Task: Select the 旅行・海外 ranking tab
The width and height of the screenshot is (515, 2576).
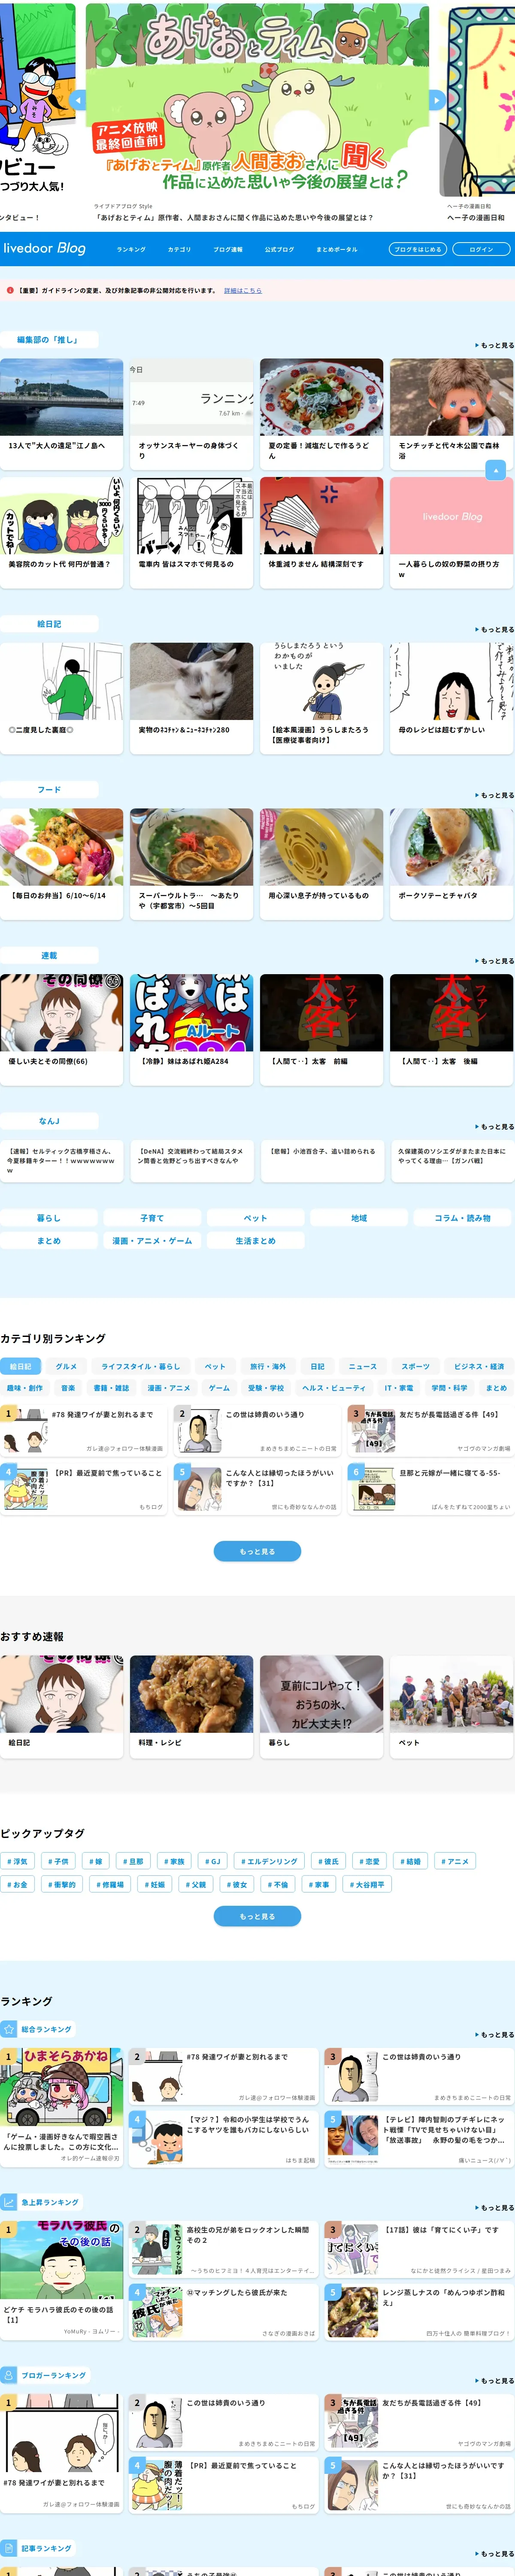Action: 268,1366
